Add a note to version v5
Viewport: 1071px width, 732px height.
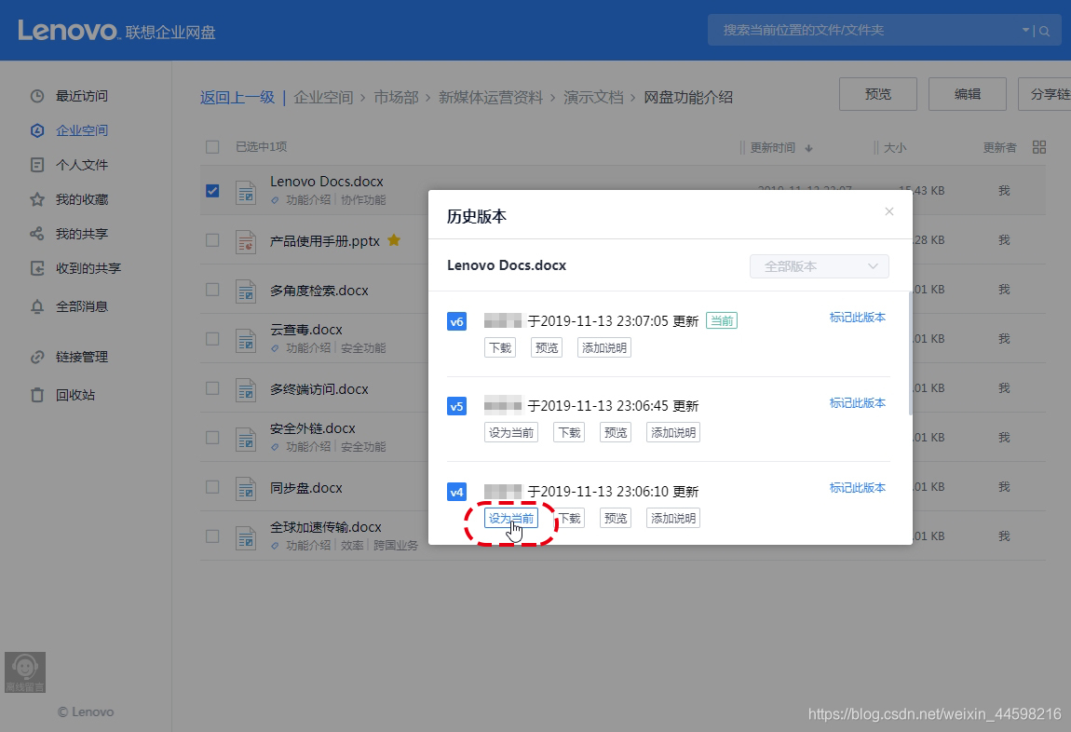click(x=672, y=432)
